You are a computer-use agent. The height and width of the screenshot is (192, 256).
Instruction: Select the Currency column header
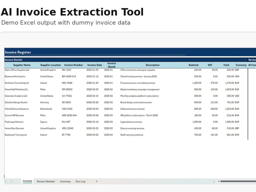point(241,65)
